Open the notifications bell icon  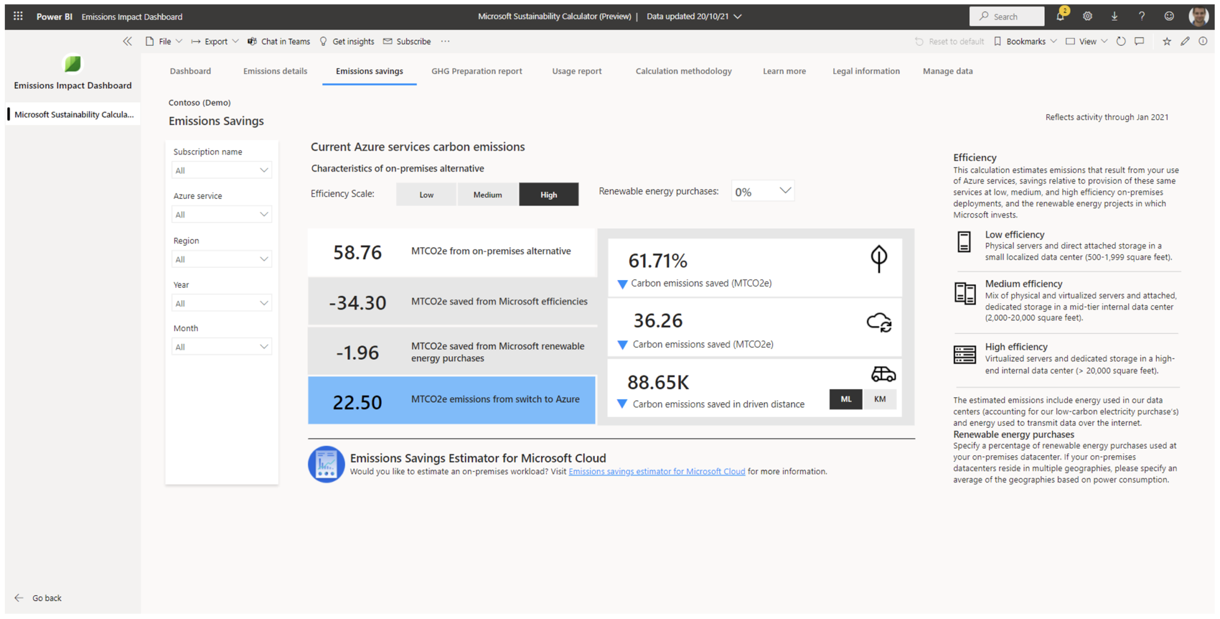pyautogui.click(x=1060, y=16)
